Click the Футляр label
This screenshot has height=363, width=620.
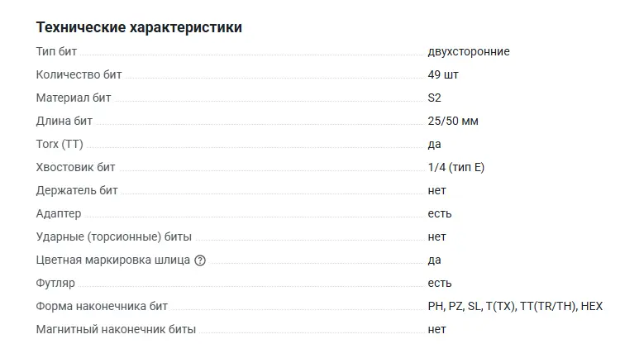click(55, 283)
